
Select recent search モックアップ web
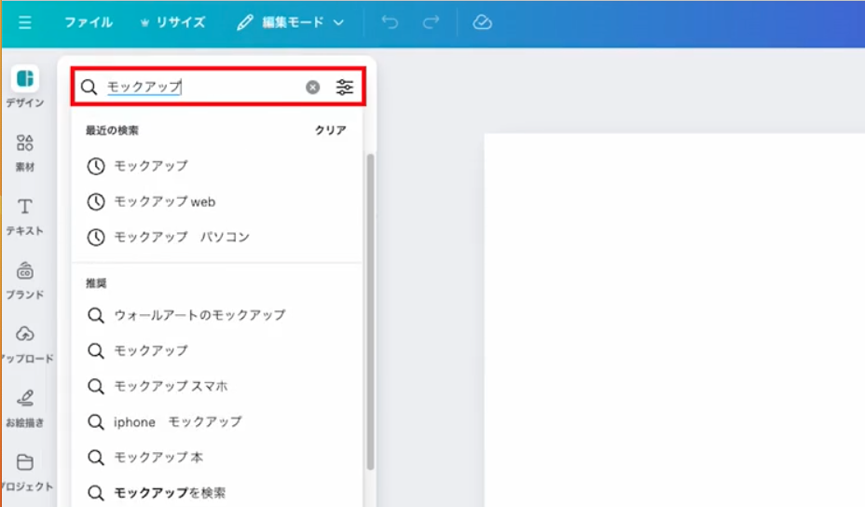pyautogui.click(x=217, y=202)
